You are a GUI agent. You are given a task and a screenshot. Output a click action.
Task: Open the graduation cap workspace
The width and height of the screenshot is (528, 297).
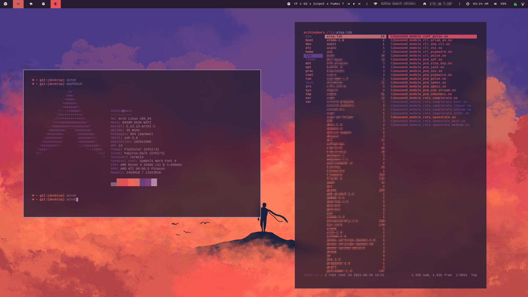click(x=31, y=4)
